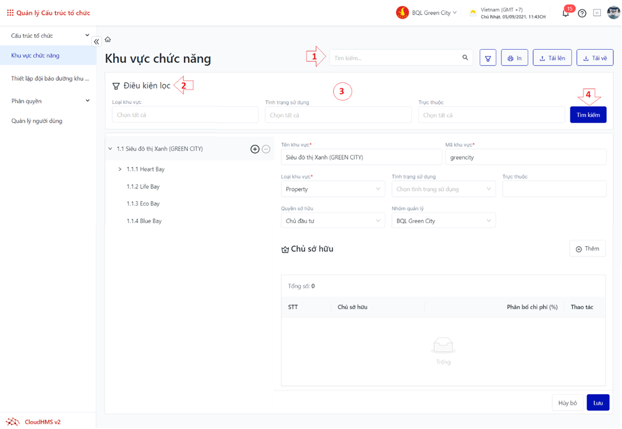Screen dimensions: 622x429
Task: Click the Lưu save button
Action: tap(598, 403)
